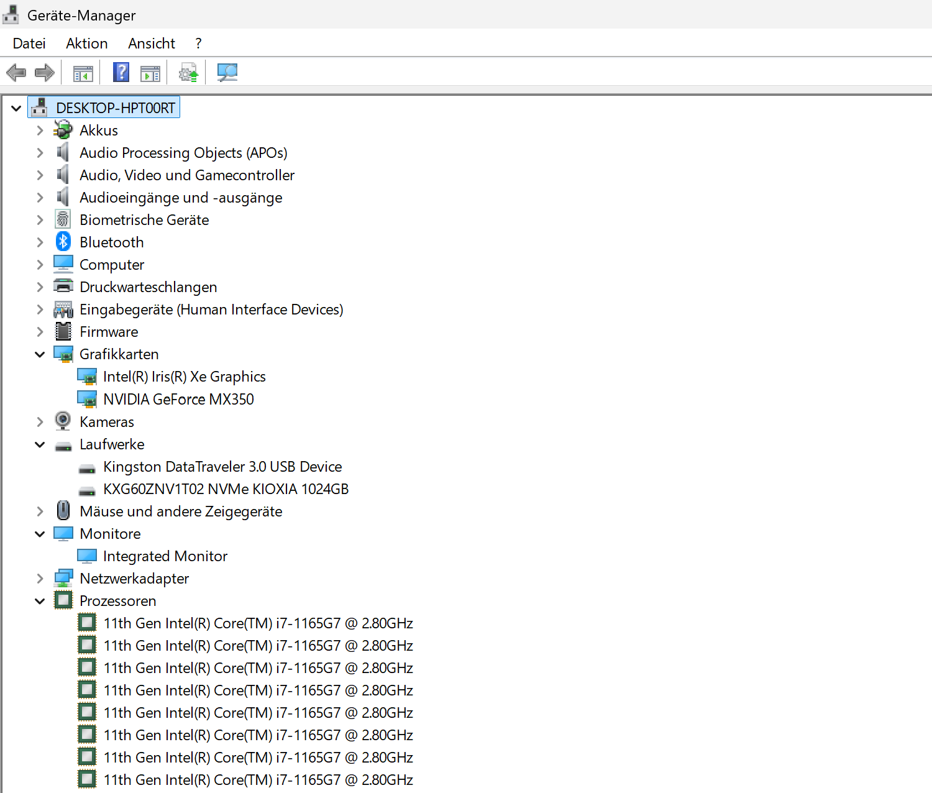Open the ? help menu
The width and height of the screenshot is (932, 793).
(x=198, y=44)
